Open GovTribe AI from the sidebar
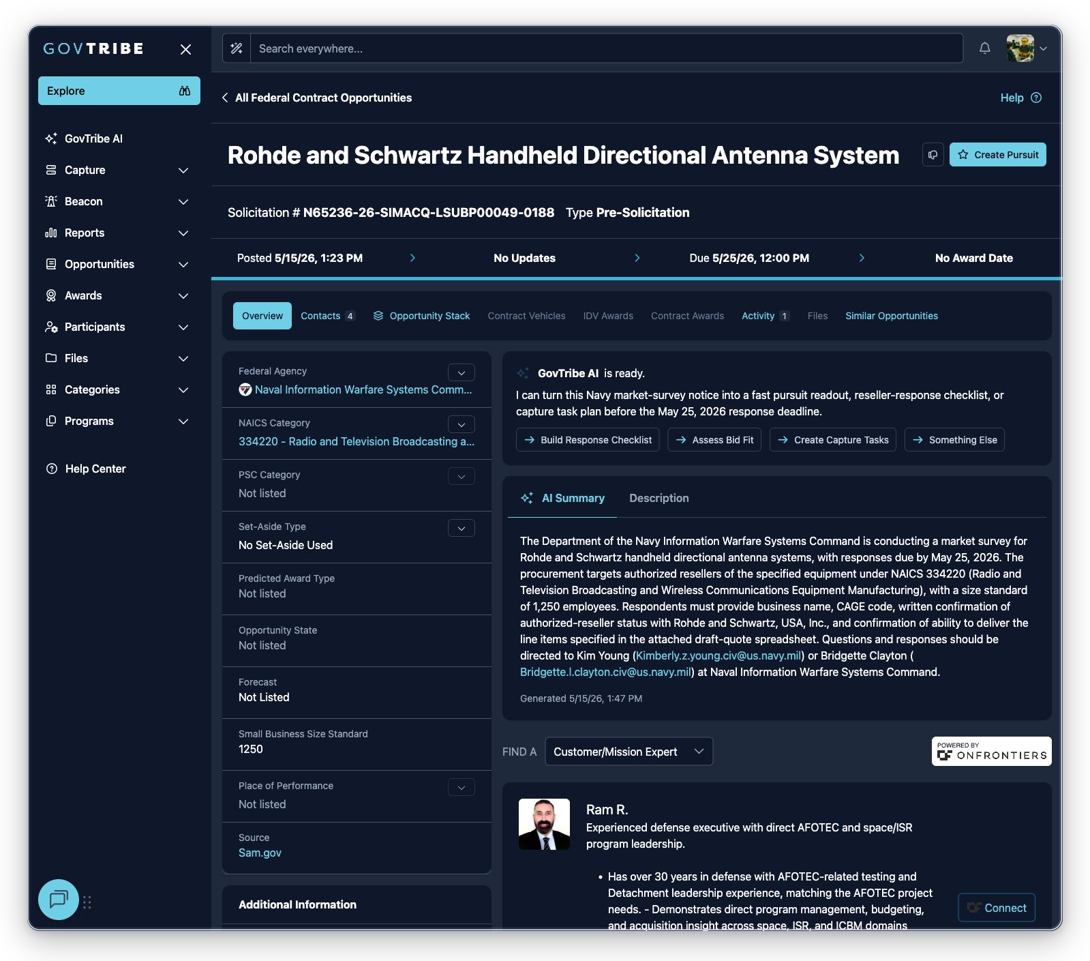The height and width of the screenshot is (961, 1090). pos(93,138)
